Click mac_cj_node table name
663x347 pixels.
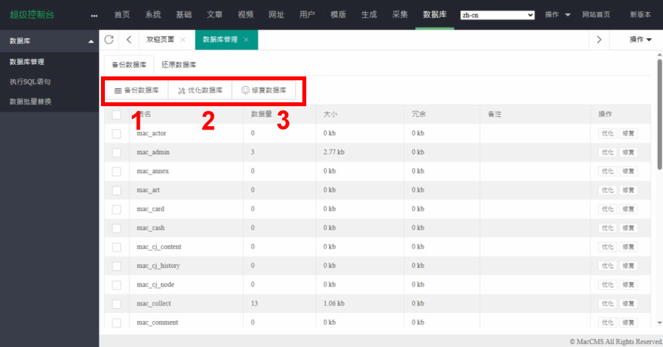(155, 285)
